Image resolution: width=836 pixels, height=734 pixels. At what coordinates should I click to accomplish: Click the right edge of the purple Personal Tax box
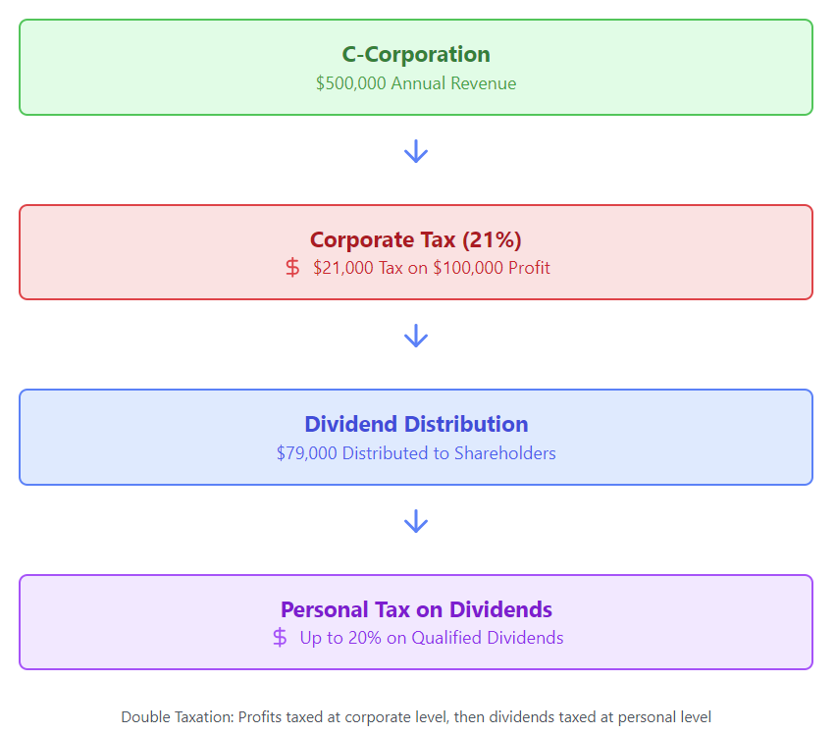tap(811, 622)
